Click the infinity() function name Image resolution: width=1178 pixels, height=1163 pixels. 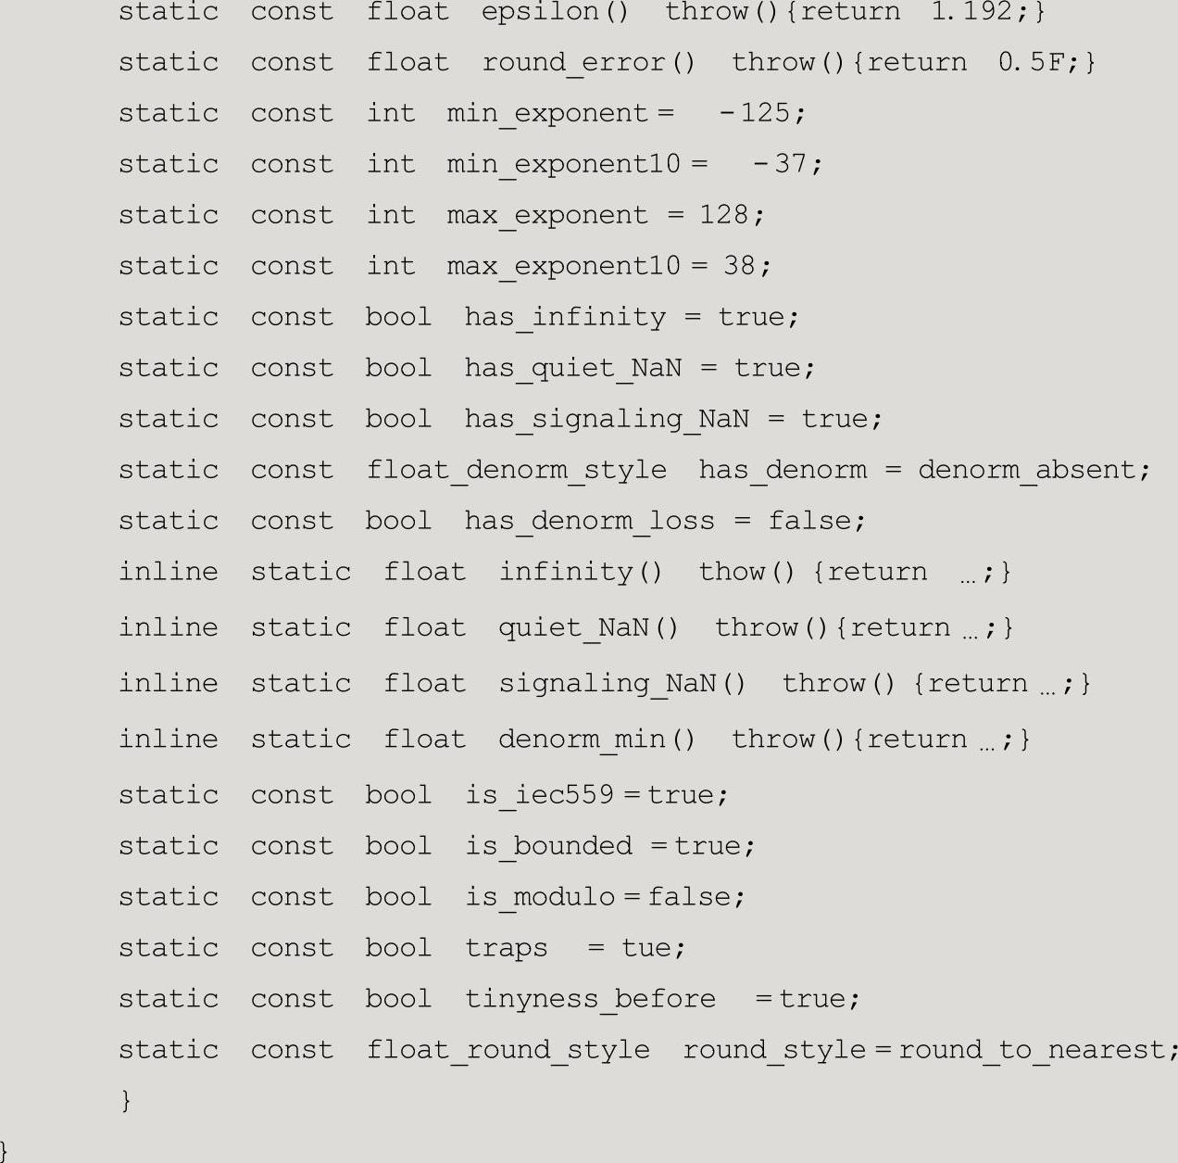pos(581,572)
